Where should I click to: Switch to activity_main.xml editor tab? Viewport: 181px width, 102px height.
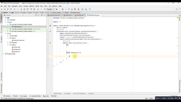coord(55,15)
